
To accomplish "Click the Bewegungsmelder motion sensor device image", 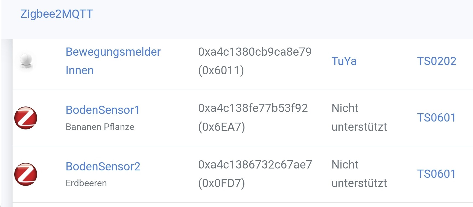I will point(26,61).
